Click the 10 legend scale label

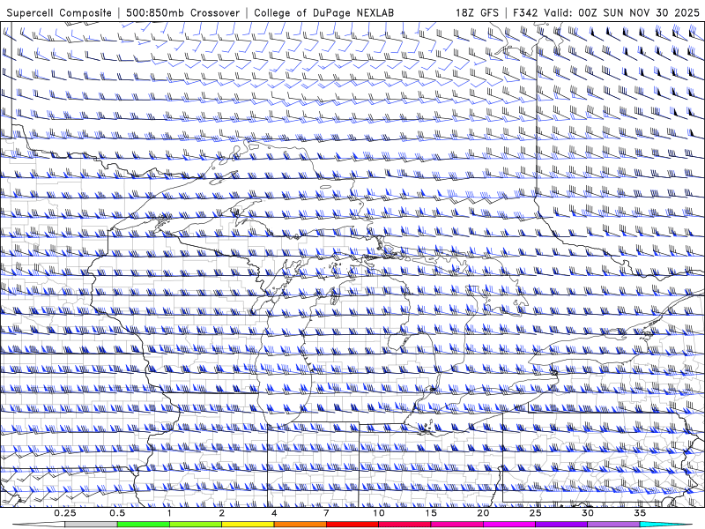click(379, 513)
